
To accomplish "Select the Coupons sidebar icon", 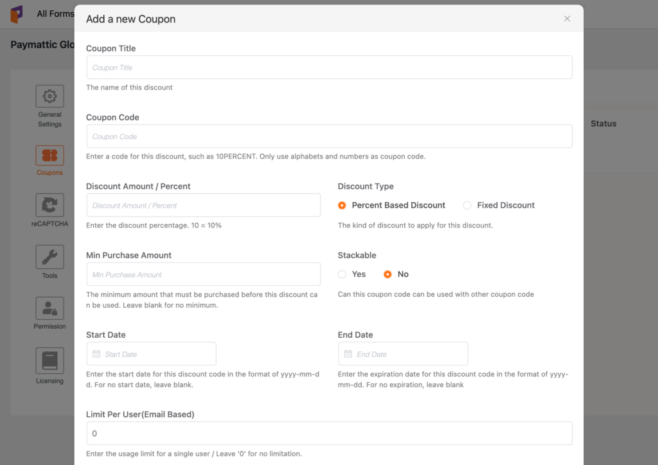I will click(x=49, y=155).
